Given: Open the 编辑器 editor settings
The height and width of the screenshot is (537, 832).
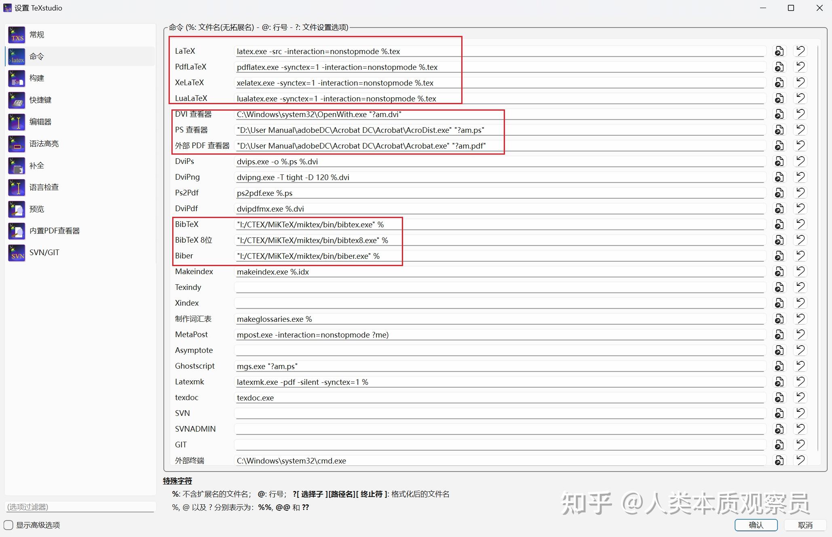Looking at the screenshot, I should click(40, 122).
